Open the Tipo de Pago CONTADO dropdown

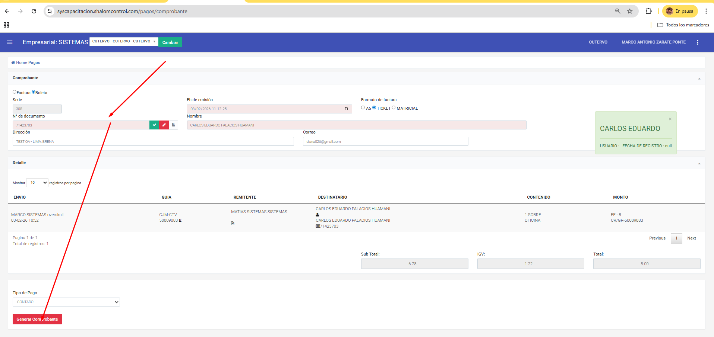66,302
